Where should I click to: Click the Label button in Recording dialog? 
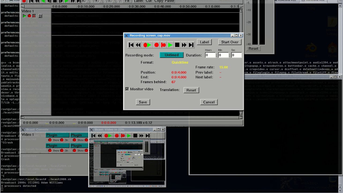tap(204, 42)
